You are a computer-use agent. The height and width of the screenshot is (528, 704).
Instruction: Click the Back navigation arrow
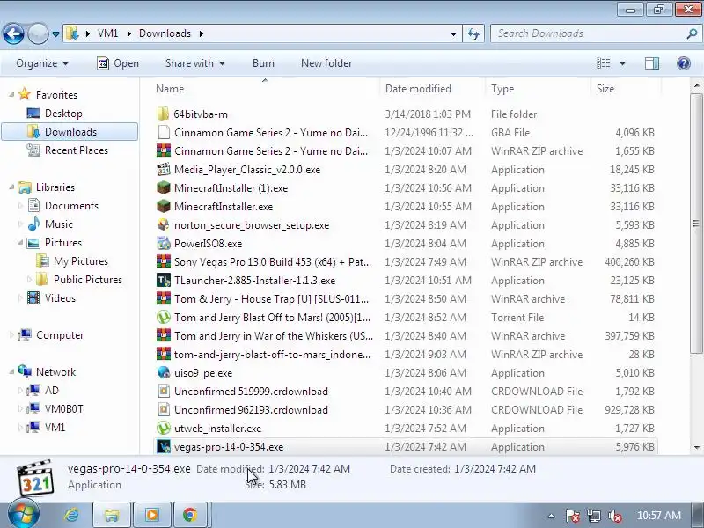click(x=13, y=33)
